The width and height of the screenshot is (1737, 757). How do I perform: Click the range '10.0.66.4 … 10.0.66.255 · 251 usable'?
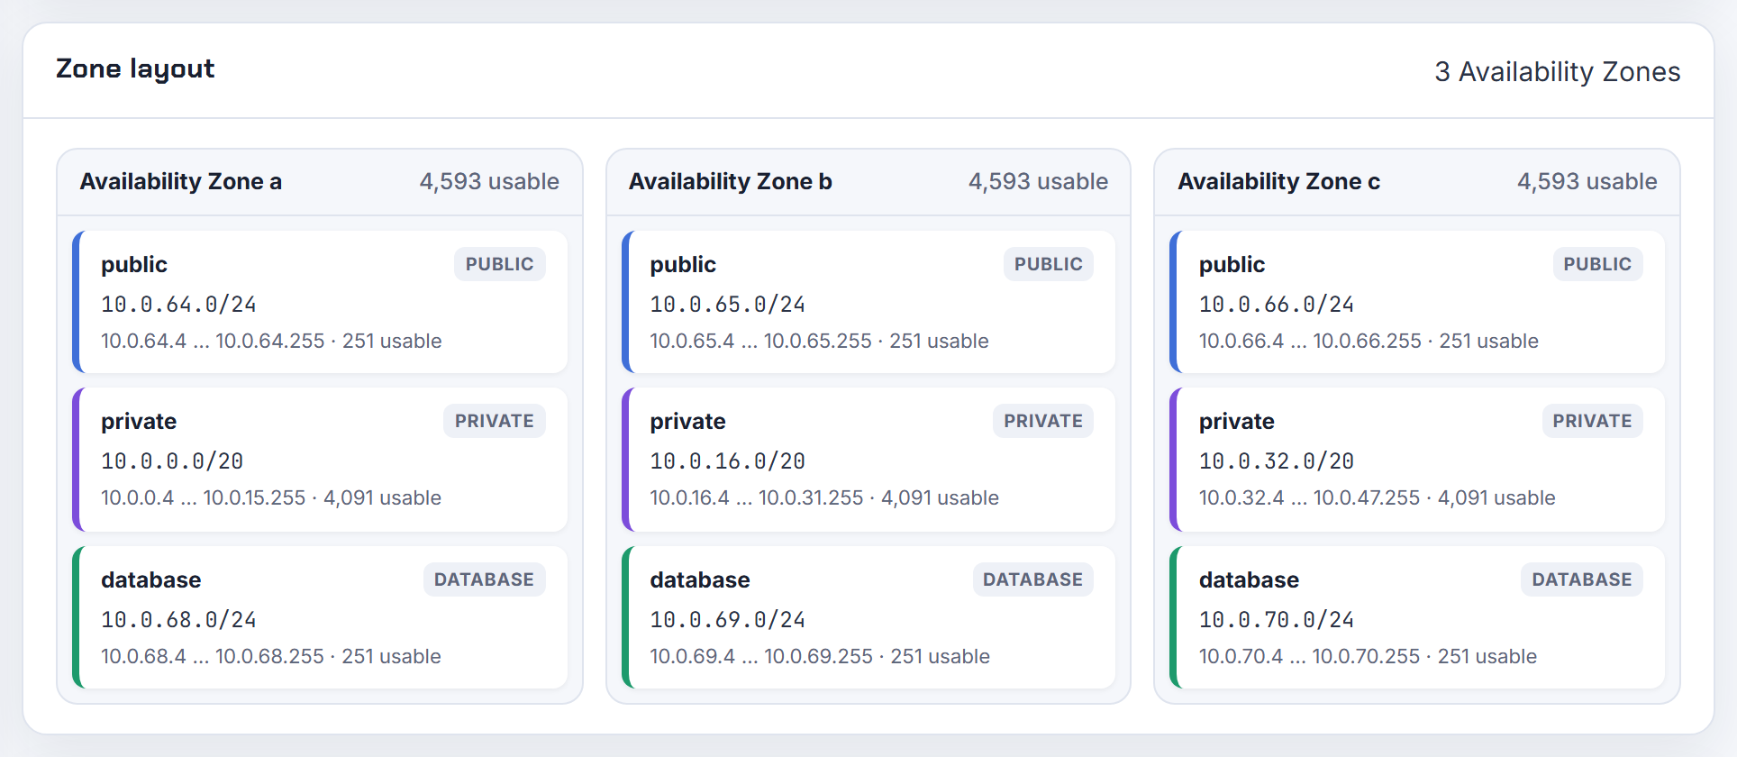pos(1369,342)
